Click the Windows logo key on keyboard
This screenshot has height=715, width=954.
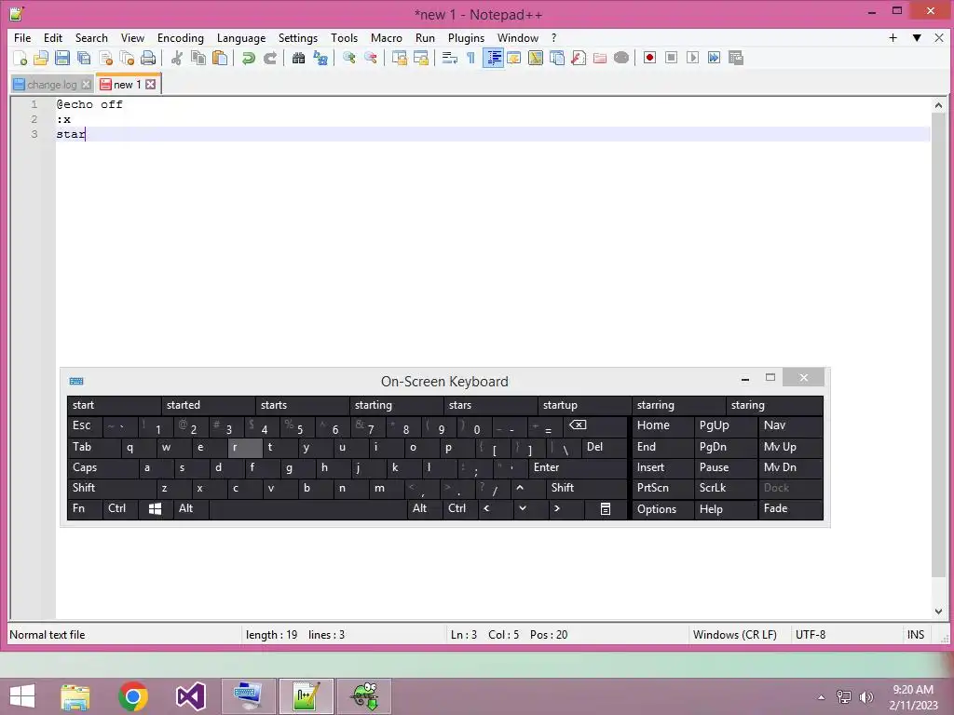(156, 508)
